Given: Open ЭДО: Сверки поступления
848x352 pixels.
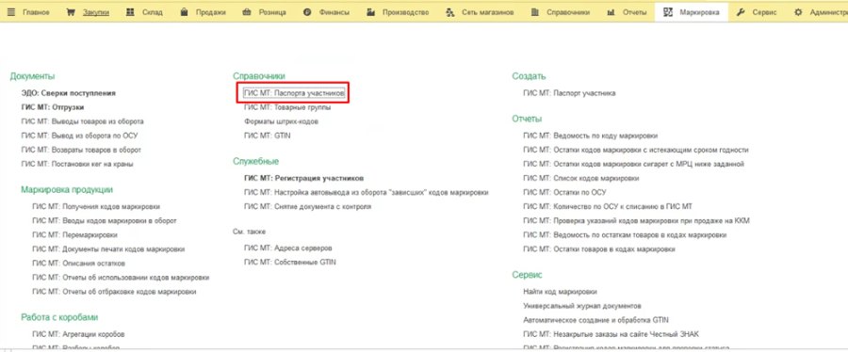Looking at the screenshot, I should [68, 93].
